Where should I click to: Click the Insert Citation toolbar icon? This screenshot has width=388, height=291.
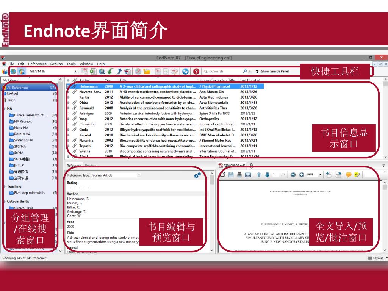[157, 72]
